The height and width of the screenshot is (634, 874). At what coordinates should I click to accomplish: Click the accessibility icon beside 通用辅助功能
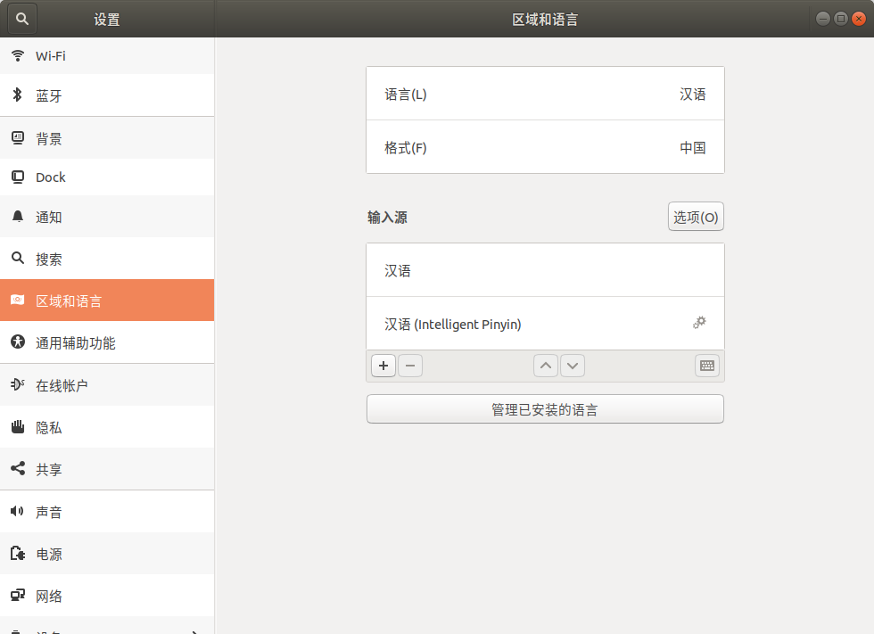(x=18, y=342)
